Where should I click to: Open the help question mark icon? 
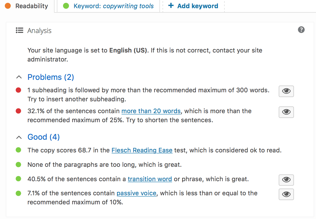301,30
